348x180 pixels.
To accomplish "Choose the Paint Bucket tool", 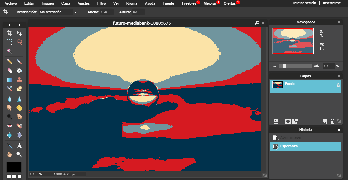I will (19, 71).
